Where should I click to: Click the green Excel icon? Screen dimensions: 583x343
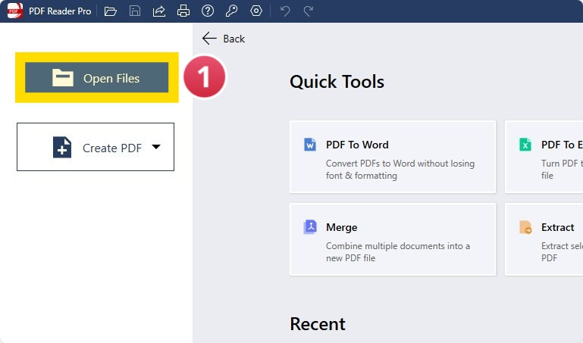[x=525, y=145]
